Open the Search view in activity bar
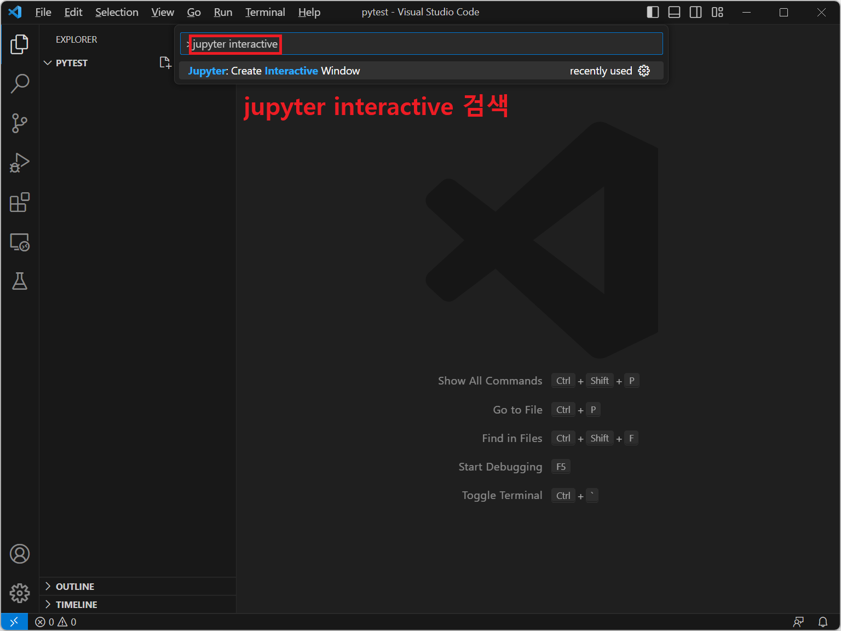The width and height of the screenshot is (841, 631). 20,84
